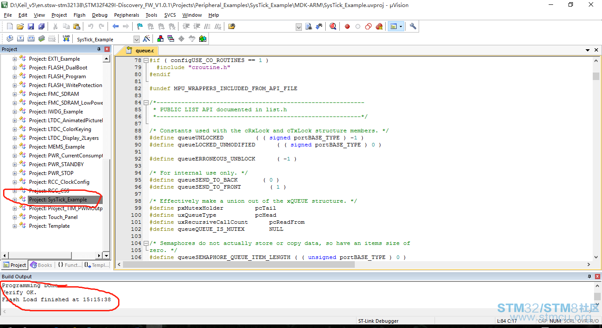602x328 pixels.
Task: Kill all breakpoints icon
Action: [x=379, y=26]
